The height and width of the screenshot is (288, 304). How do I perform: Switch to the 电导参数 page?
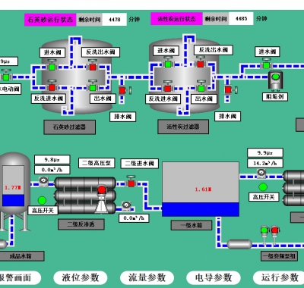coord(214,277)
